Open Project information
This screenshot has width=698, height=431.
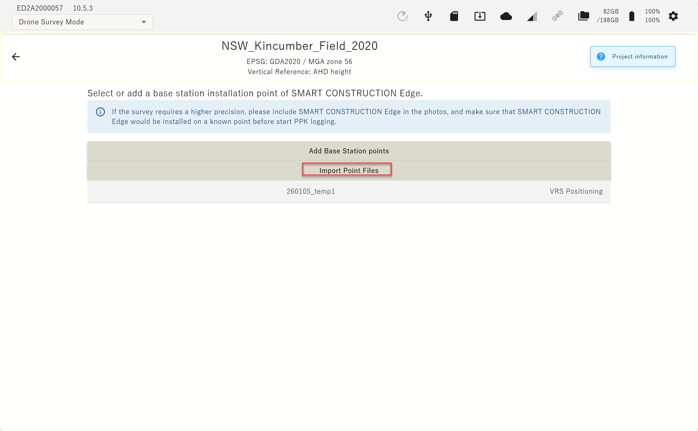(632, 56)
